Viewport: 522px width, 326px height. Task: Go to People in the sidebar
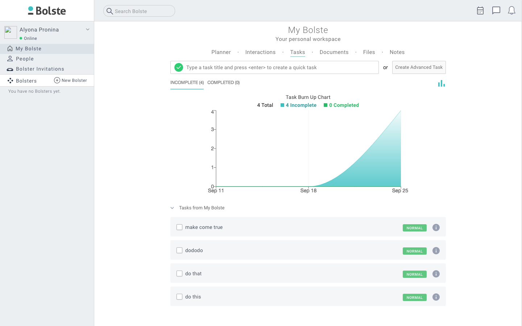(25, 59)
